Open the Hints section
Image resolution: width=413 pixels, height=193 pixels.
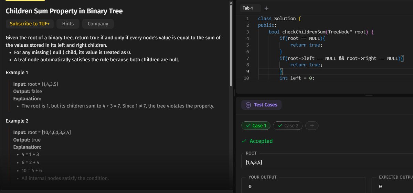pos(68,24)
